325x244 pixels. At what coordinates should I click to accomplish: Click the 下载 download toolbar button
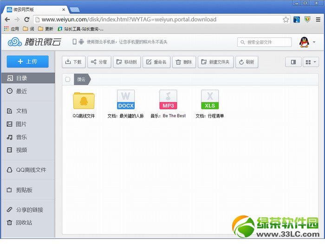pyautogui.click(x=73, y=62)
